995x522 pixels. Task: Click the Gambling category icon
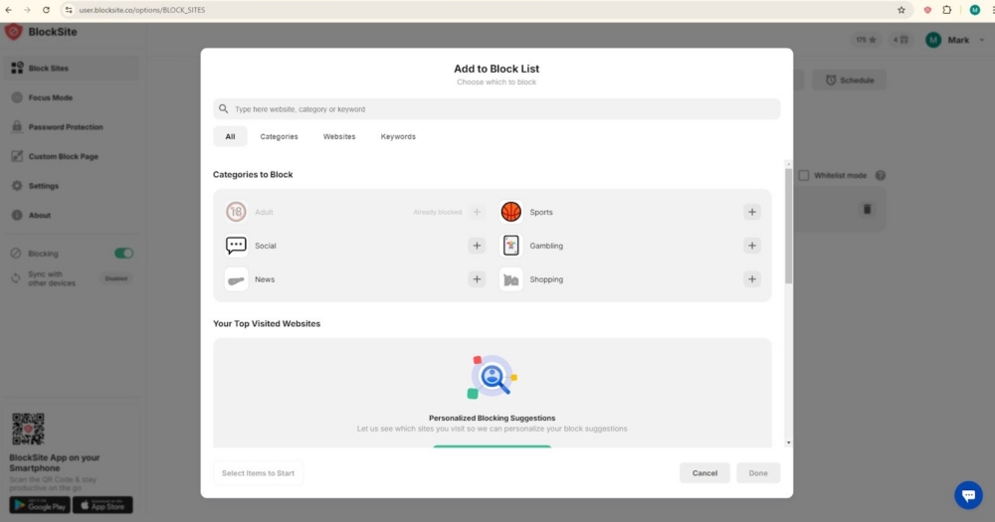click(510, 246)
